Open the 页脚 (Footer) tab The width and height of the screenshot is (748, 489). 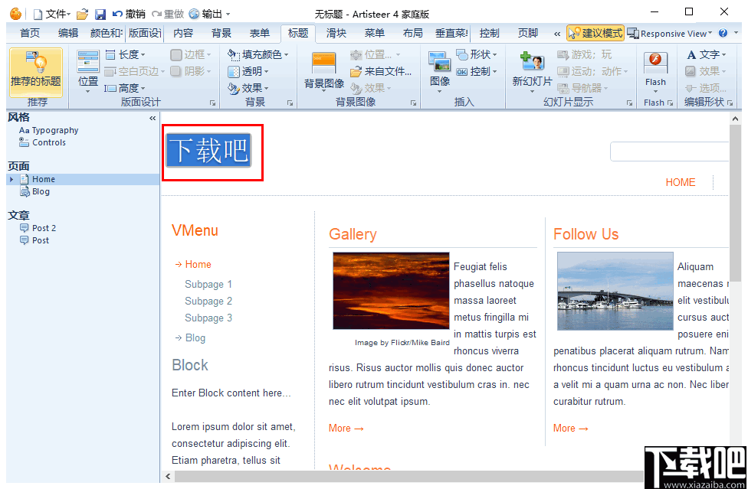click(527, 33)
